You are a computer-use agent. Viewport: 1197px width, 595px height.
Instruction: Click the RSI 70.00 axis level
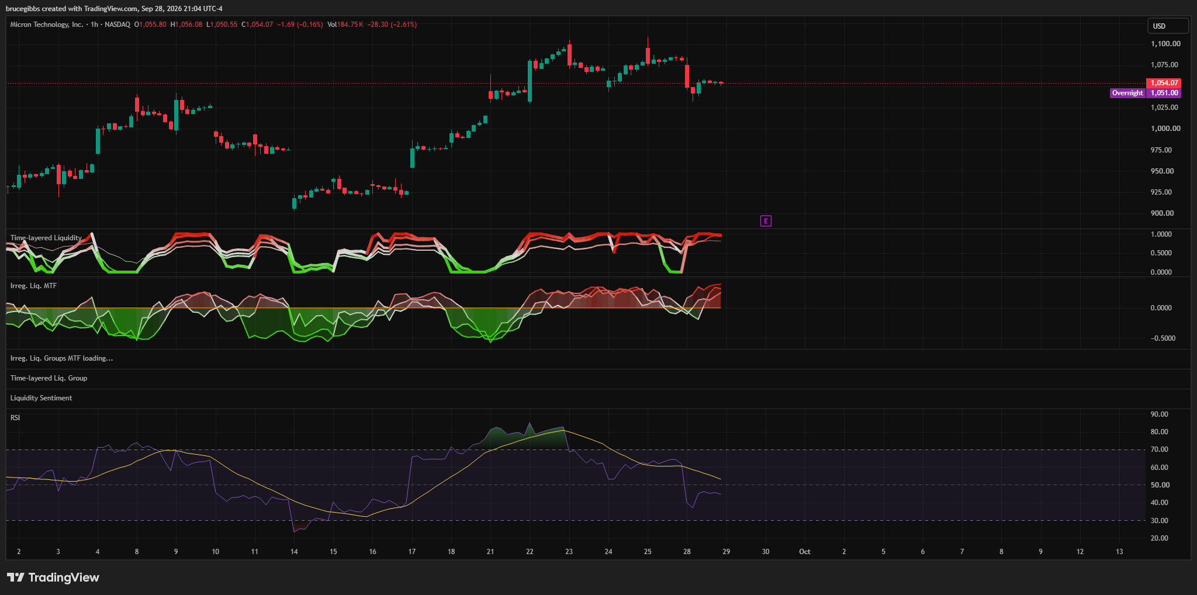[x=1160, y=449]
